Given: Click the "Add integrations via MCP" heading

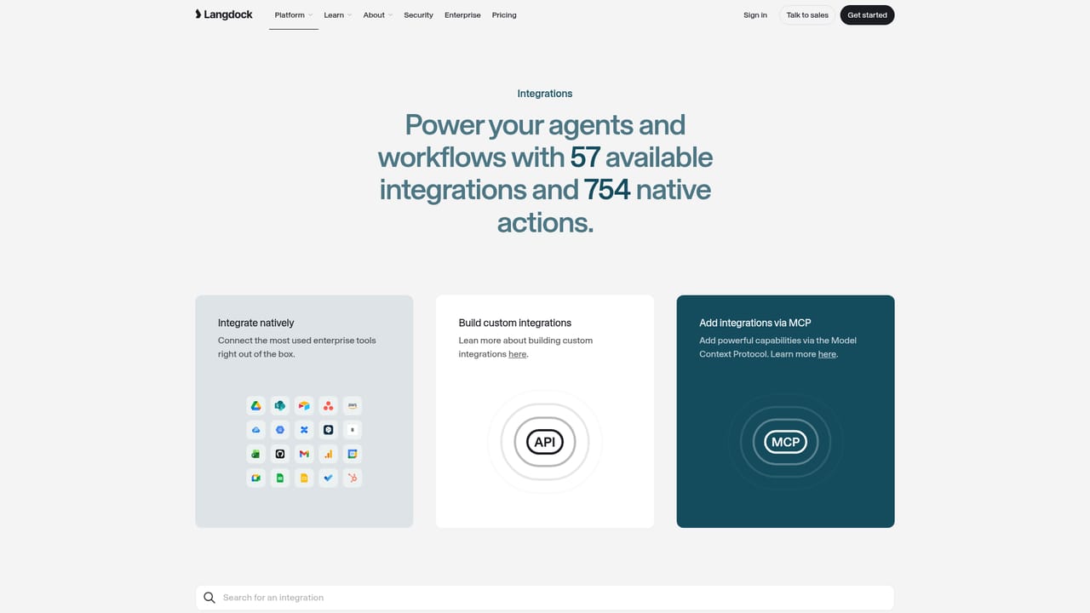Looking at the screenshot, I should (755, 323).
